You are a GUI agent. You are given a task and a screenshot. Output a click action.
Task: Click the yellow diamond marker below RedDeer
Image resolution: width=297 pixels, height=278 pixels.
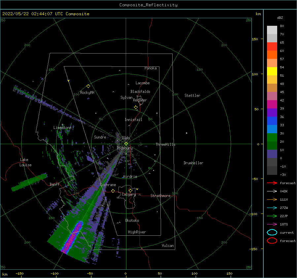pos(136,107)
